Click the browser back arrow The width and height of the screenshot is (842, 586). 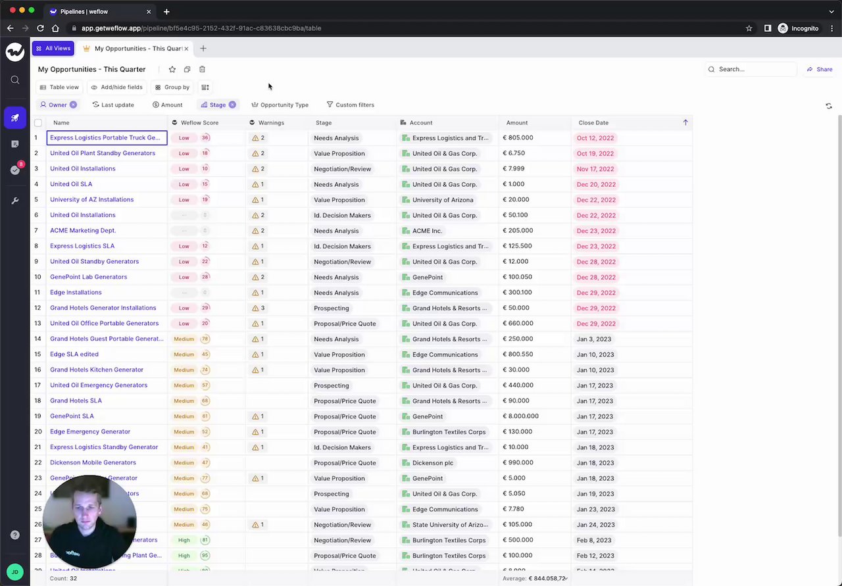point(10,28)
